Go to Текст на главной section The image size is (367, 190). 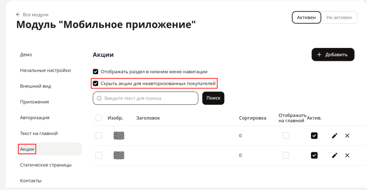click(x=39, y=134)
